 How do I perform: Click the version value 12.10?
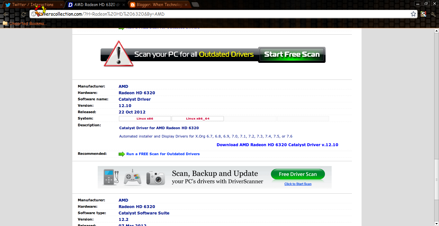[x=125, y=106]
